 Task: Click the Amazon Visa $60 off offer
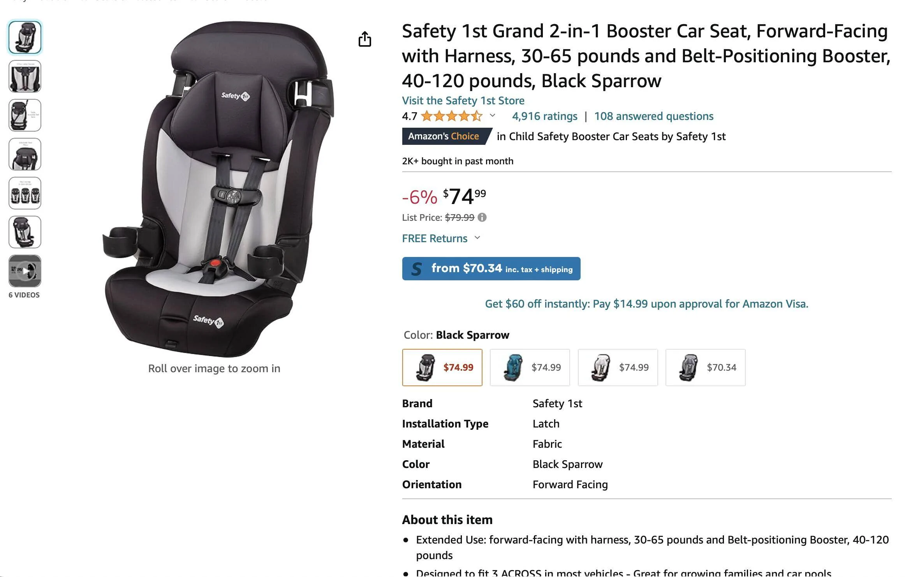646,304
